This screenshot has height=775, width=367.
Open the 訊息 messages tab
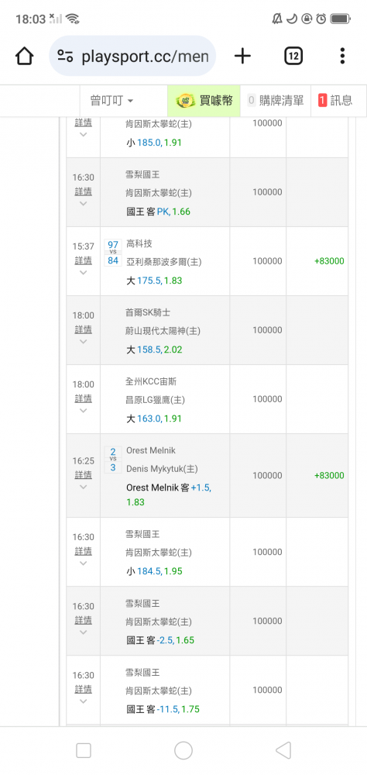click(336, 101)
